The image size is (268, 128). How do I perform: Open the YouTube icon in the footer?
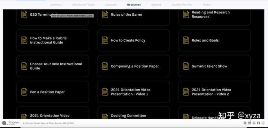[263, 123]
